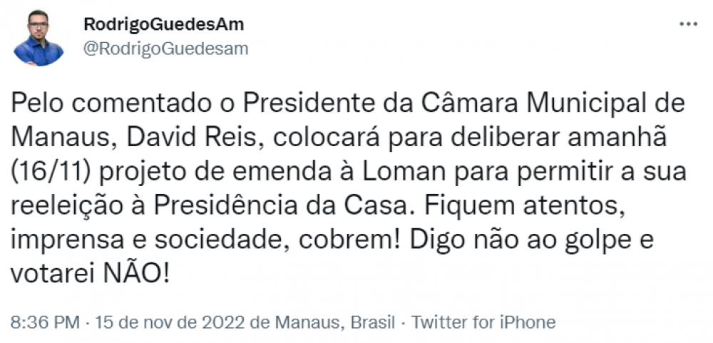Image resolution: width=713 pixels, height=343 pixels.
Task: Click the 8:36 PM timestamp
Action: 45,322
